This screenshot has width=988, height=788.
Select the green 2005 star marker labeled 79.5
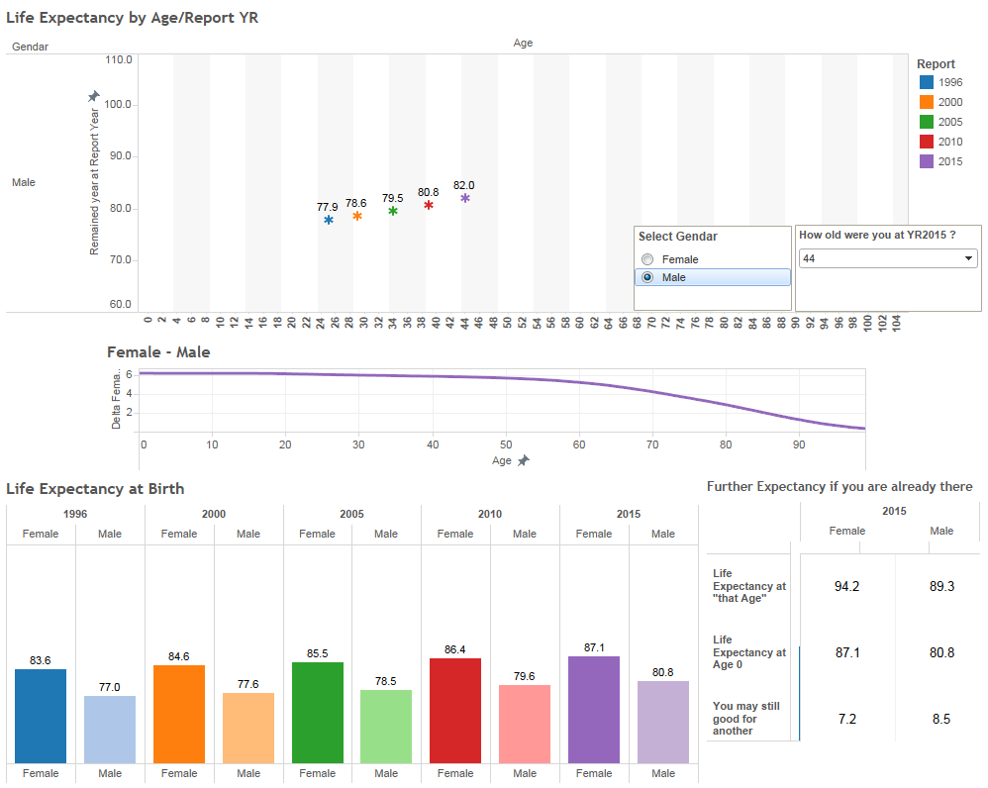coord(393,211)
